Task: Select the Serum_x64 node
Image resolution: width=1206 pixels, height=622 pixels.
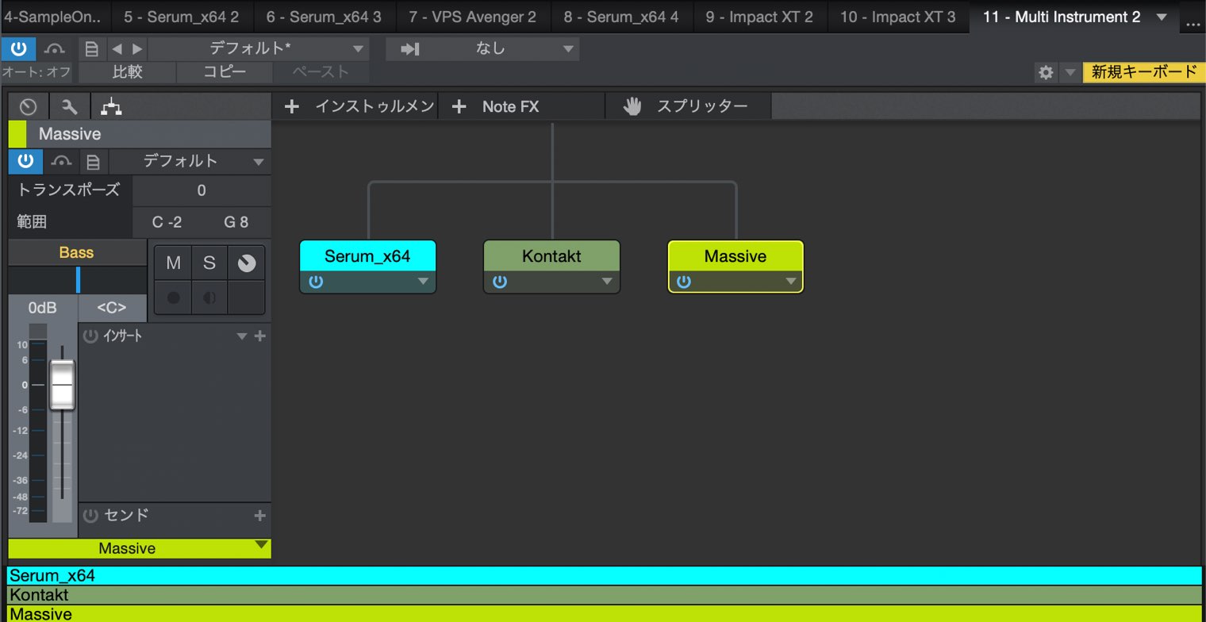Action: tap(367, 256)
